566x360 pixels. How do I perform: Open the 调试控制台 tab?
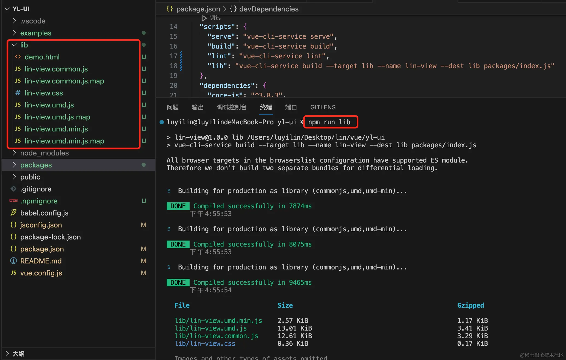(x=232, y=107)
